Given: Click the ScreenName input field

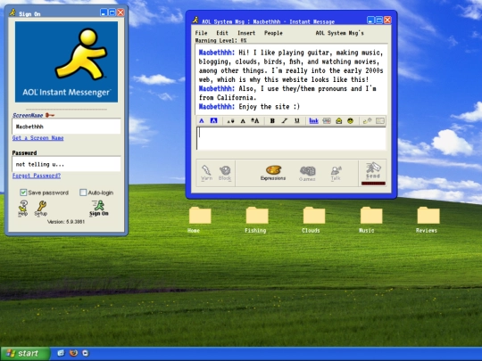Looking at the screenshot, I should point(66,127).
